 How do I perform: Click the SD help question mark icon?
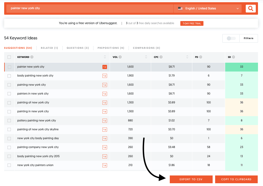click(x=233, y=57)
